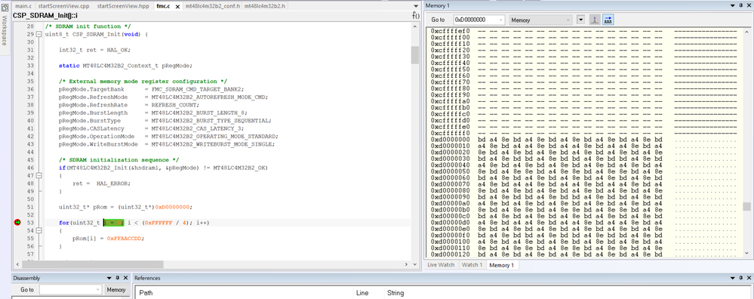This screenshot has width=754, height=299.
Task: Open the editor tab list dropdown
Action: 416,6
